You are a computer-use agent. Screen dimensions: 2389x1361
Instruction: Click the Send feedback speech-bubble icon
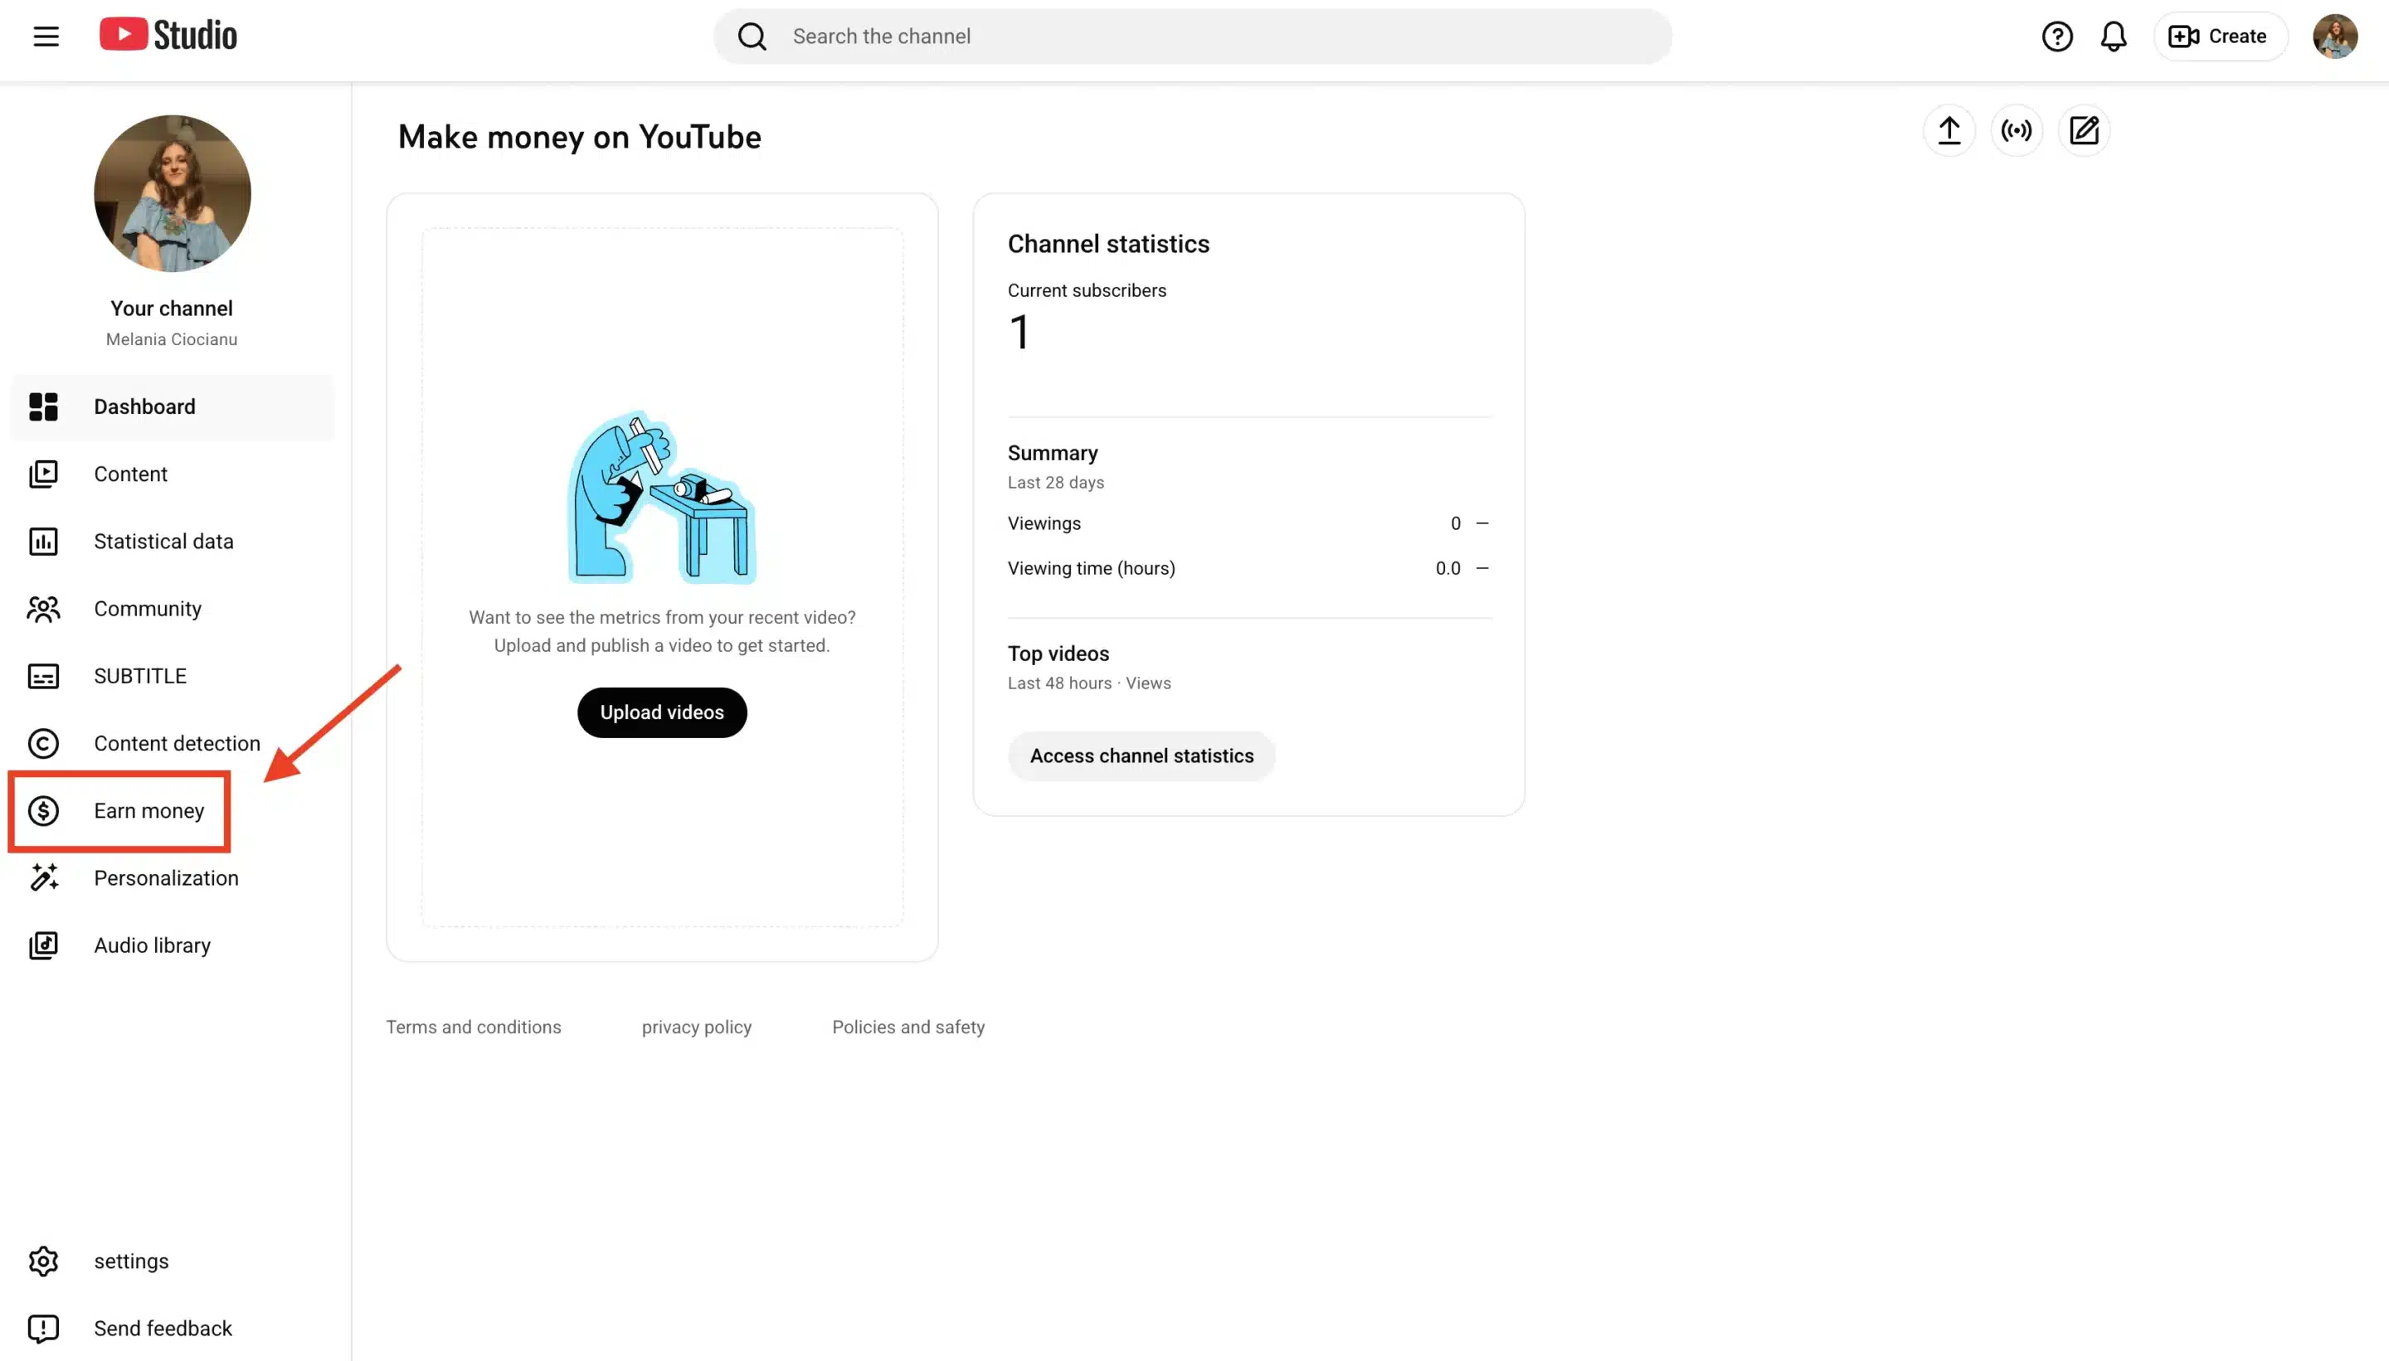click(44, 1327)
